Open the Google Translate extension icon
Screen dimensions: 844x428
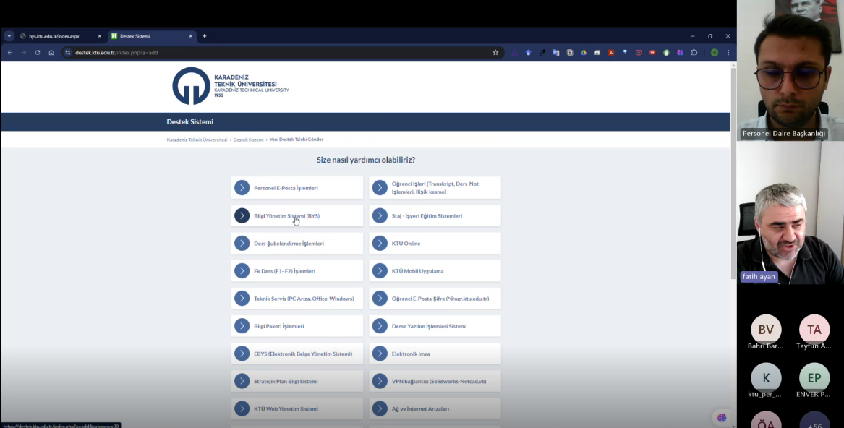tap(556, 52)
